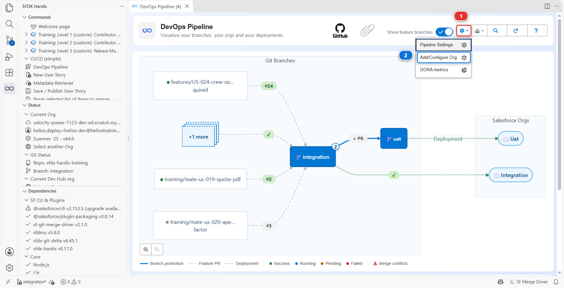Image resolution: width=564 pixels, height=288 pixels.
Task: Click the + PR button
Action: tap(358, 139)
